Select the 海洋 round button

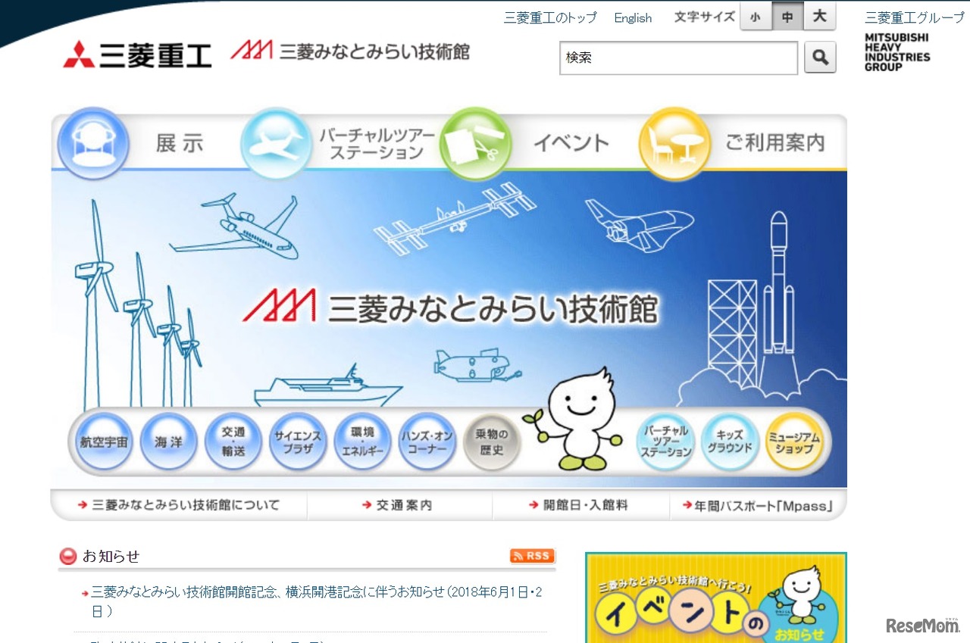[168, 442]
